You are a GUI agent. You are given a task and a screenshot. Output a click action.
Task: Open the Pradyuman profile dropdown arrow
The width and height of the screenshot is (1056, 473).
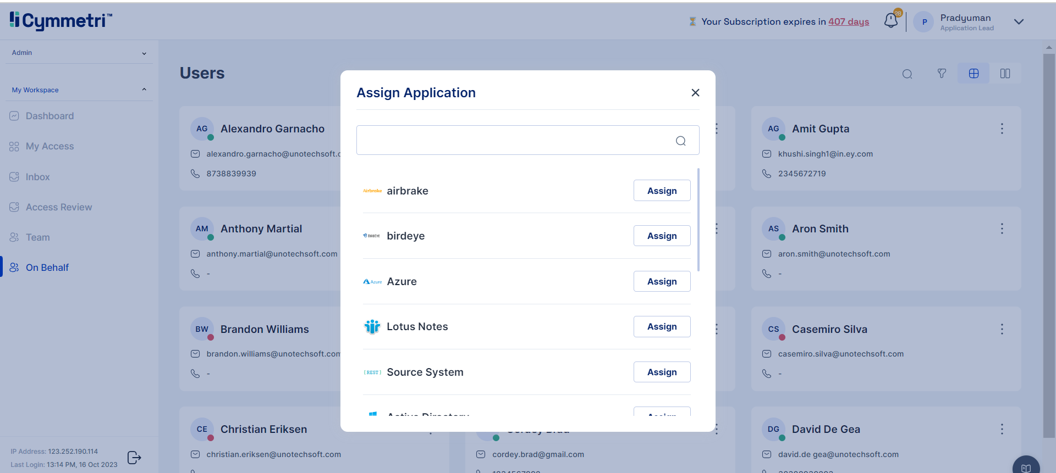click(x=1019, y=22)
